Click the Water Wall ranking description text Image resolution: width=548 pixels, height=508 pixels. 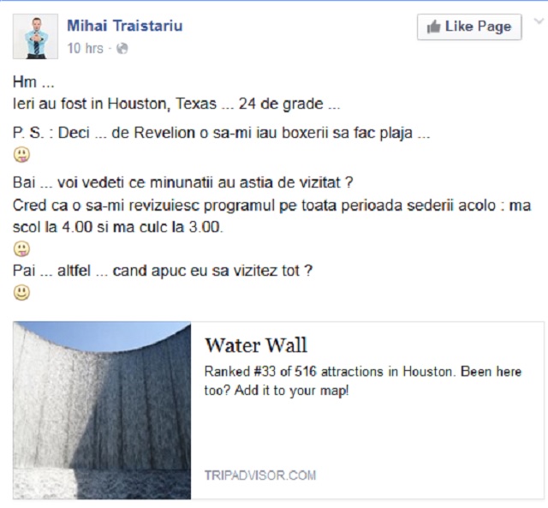click(x=363, y=380)
